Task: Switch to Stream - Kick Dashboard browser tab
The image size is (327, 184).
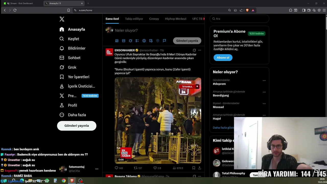Action: [x=21, y=3]
